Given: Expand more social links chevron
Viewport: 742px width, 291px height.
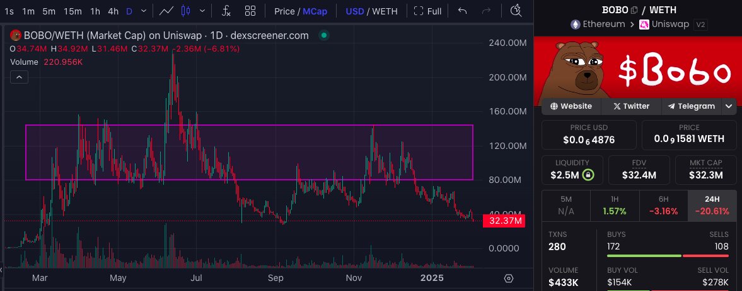Looking at the screenshot, I should tap(729, 106).
